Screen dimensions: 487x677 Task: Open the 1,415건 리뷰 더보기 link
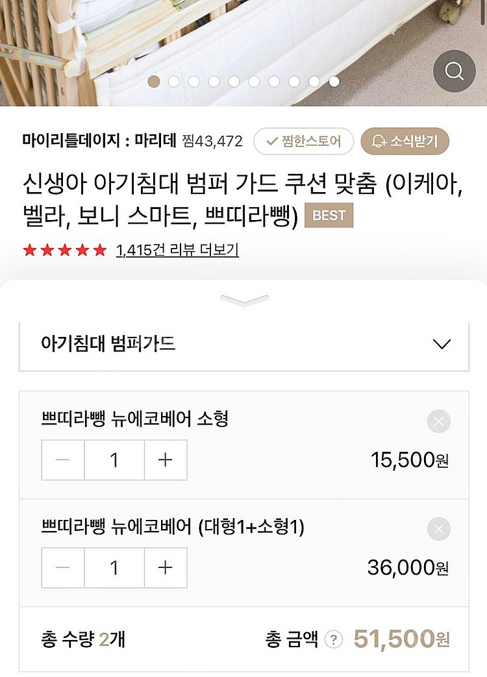point(177,251)
